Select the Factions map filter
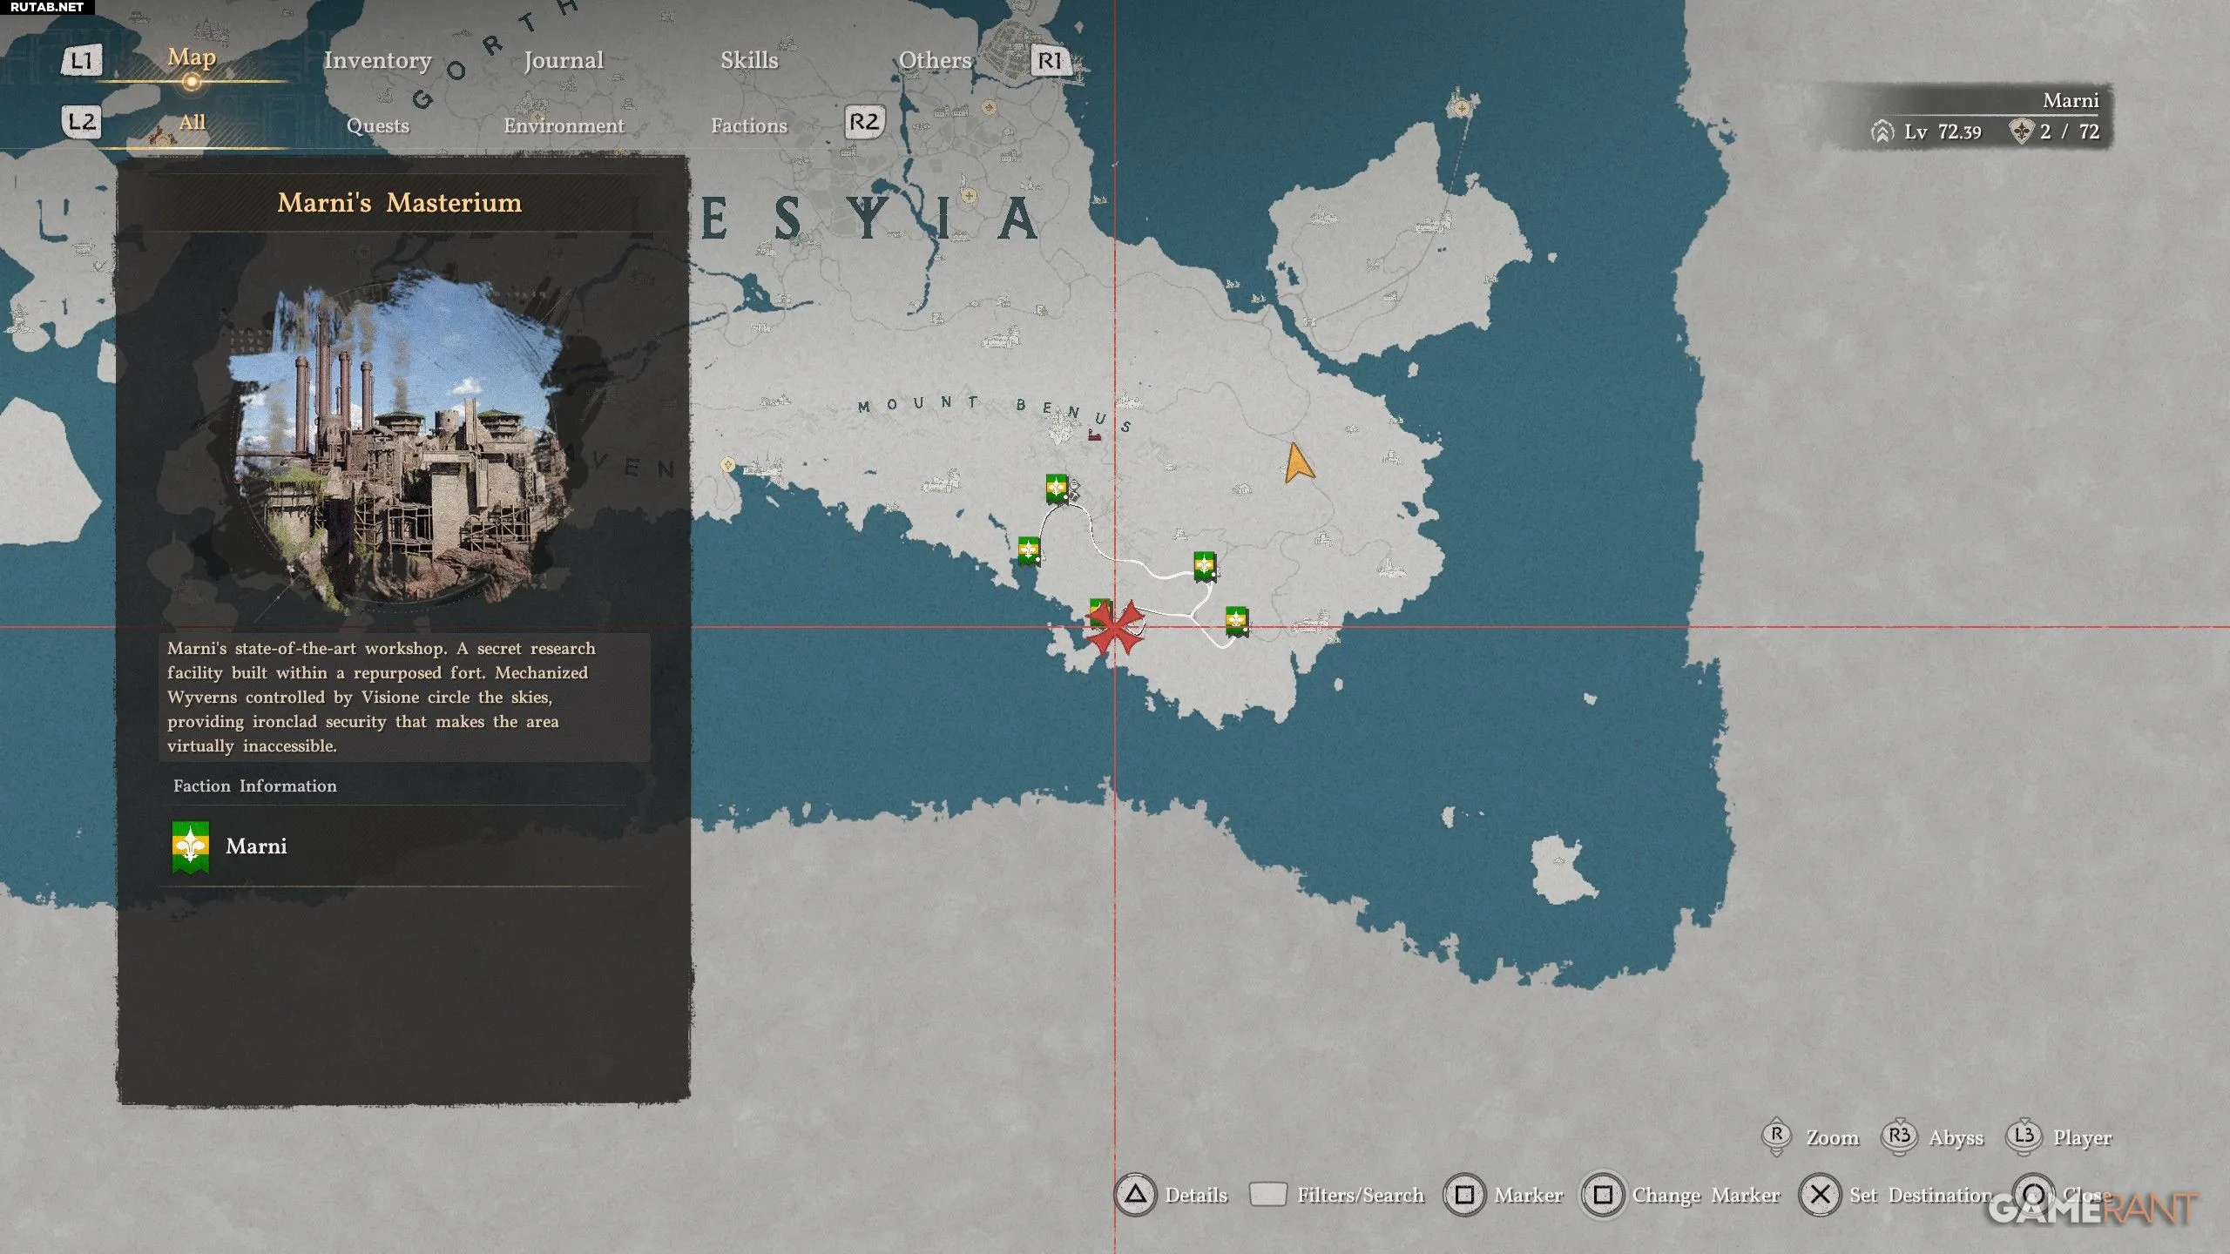Viewport: 2230px width, 1254px height. pyautogui.click(x=748, y=125)
